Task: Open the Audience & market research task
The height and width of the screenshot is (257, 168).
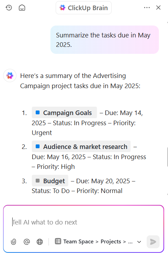Action: click(81, 147)
